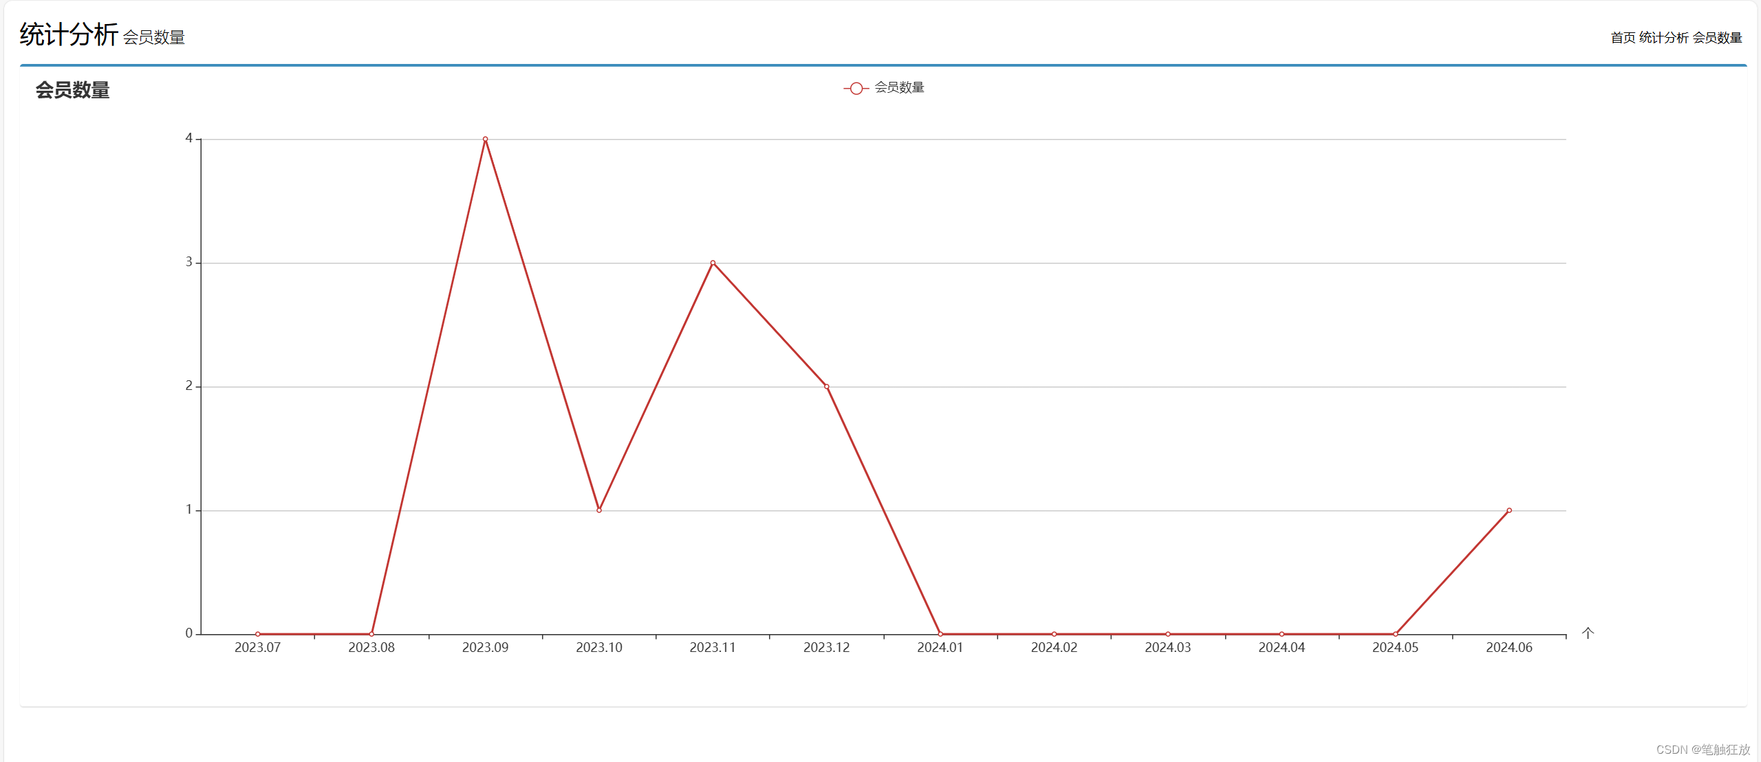Click the 2023.08 data point at zero

click(371, 634)
